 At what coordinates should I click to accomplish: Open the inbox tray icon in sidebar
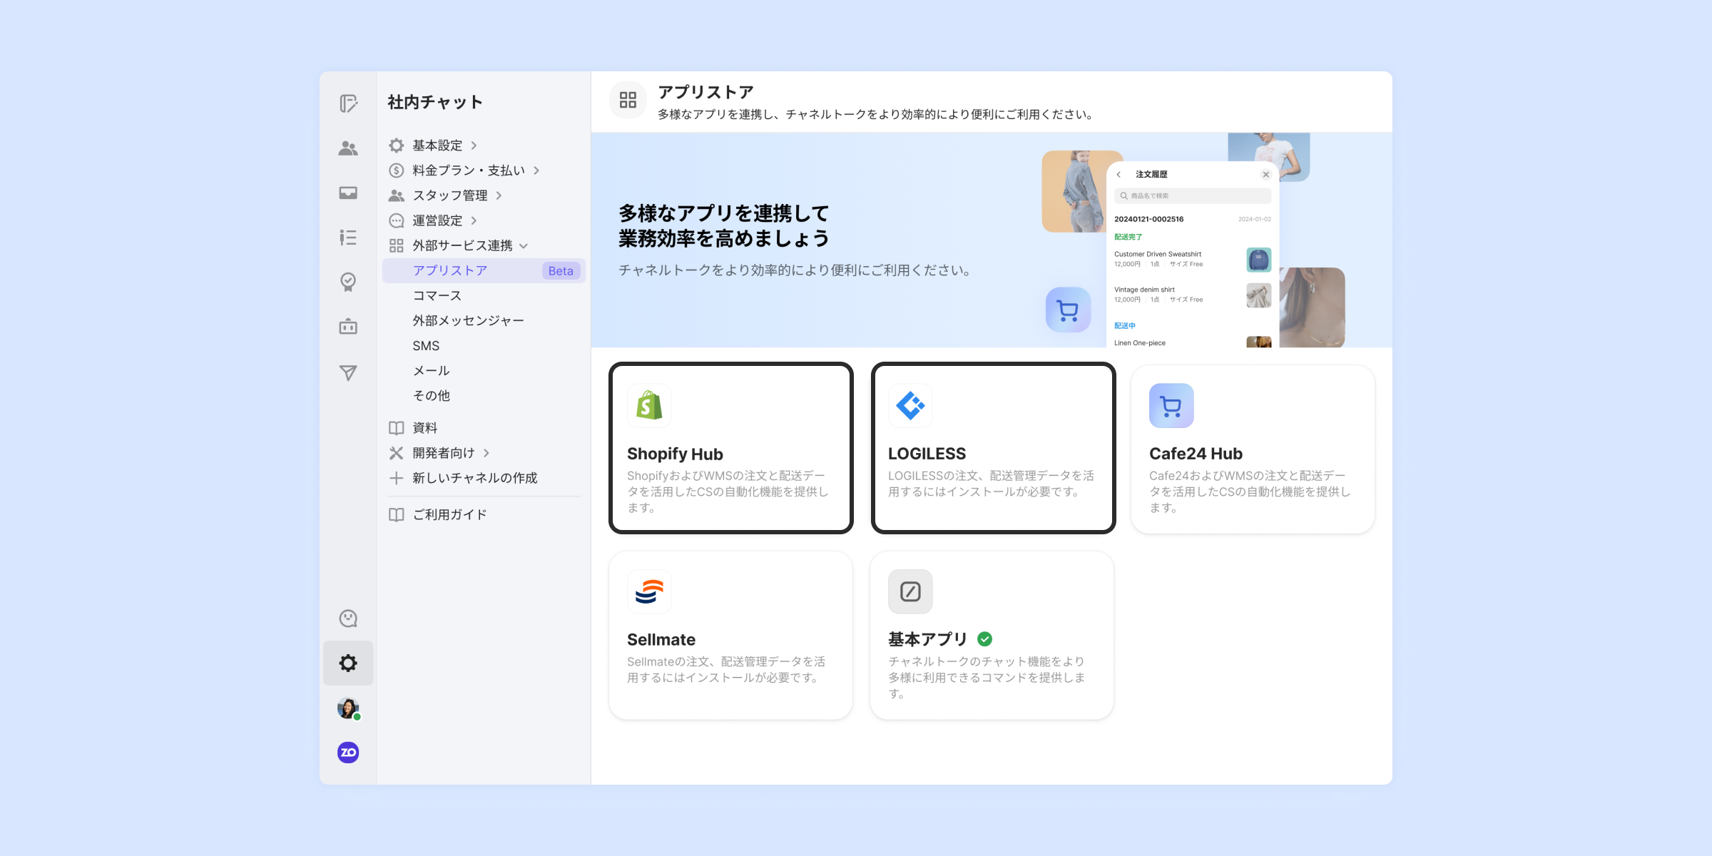[348, 193]
